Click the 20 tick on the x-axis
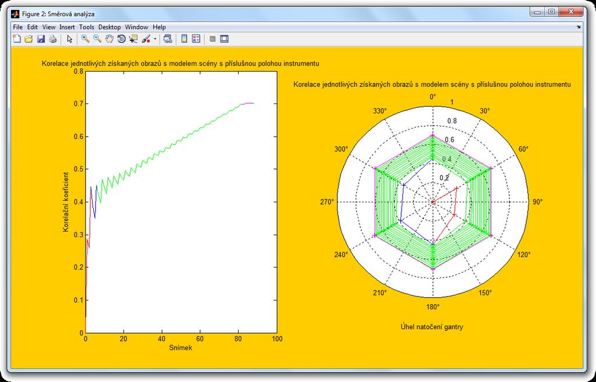 pyautogui.click(x=123, y=339)
